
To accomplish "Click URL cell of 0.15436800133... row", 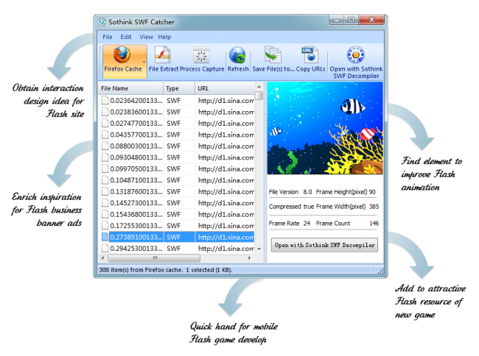I will [225, 215].
